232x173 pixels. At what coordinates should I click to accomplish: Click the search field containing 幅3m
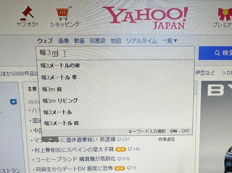tap(115, 53)
